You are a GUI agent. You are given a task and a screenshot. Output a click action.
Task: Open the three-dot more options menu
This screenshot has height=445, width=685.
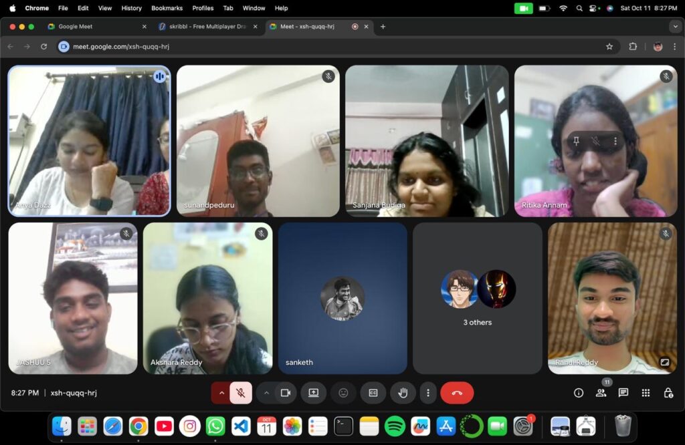coord(428,393)
